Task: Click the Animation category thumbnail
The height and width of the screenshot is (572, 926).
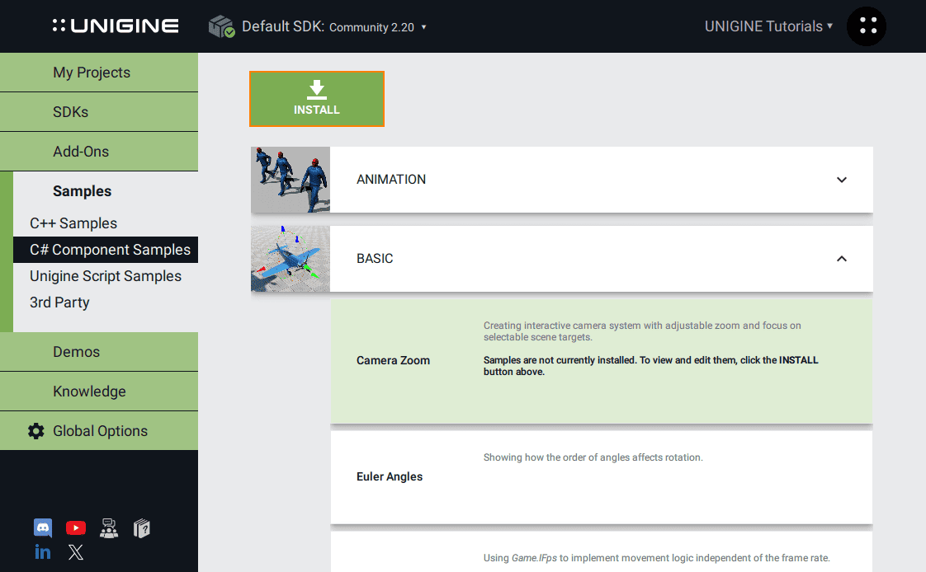Action: click(x=291, y=180)
